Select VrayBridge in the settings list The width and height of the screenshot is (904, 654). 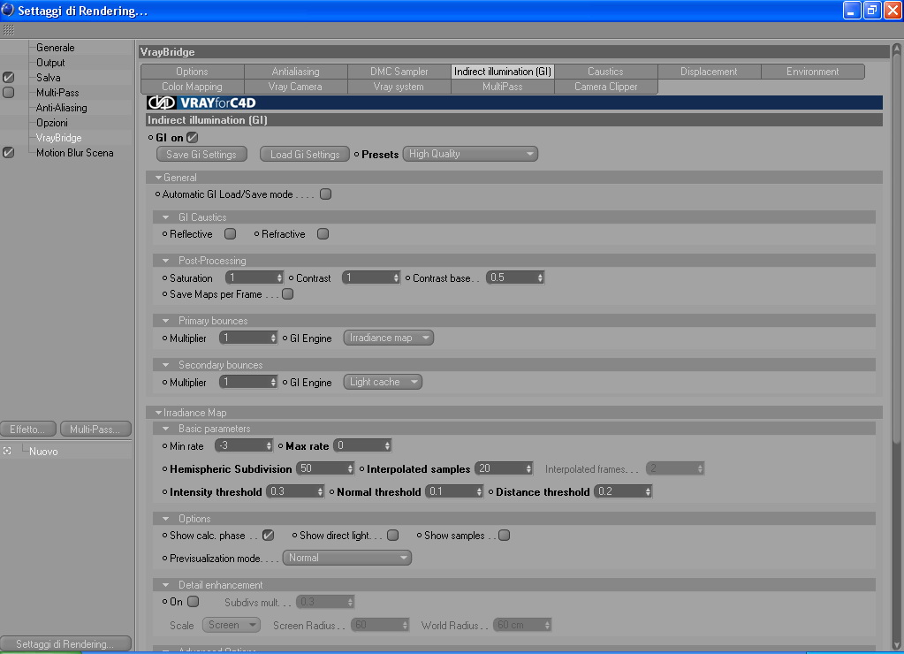pos(59,137)
